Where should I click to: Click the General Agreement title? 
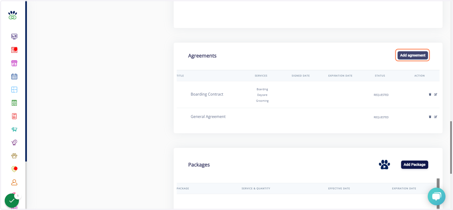click(x=208, y=117)
